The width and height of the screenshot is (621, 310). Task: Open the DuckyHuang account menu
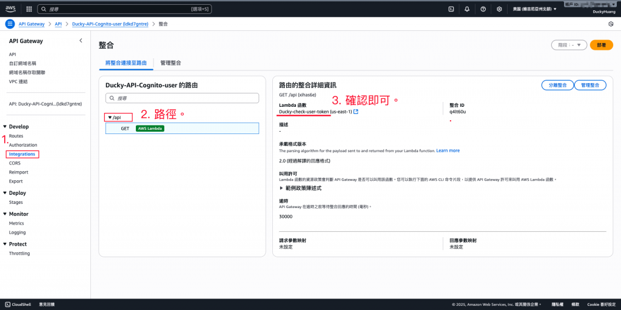604,12
